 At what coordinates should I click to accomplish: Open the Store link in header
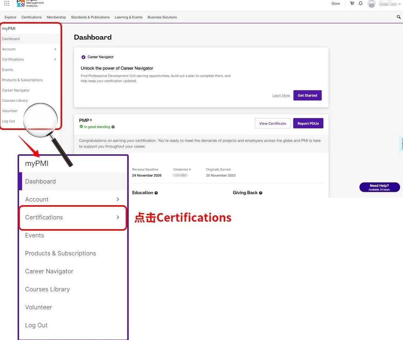point(335,4)
